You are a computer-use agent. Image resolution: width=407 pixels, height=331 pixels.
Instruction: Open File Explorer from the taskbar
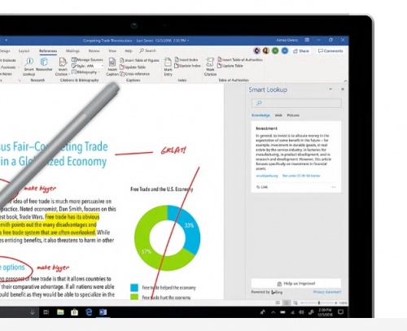point(60,312)
